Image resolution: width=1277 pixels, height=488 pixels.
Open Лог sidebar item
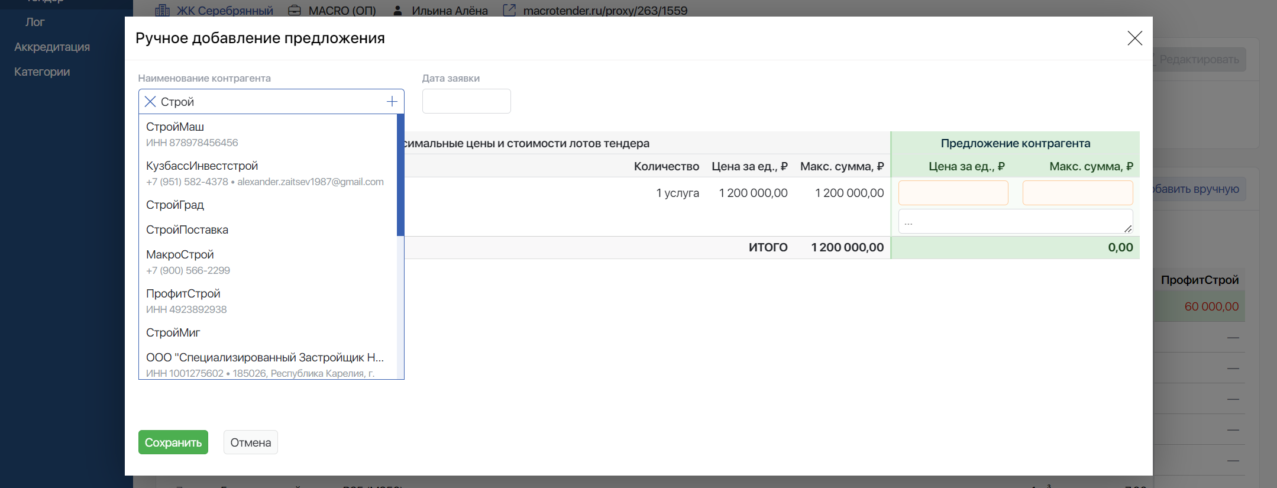pyautogui.click(x=35, y=22)
